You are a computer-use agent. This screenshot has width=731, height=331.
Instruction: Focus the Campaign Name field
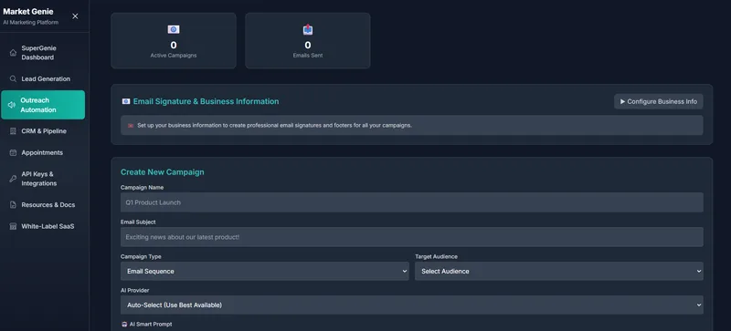[412, 202]
